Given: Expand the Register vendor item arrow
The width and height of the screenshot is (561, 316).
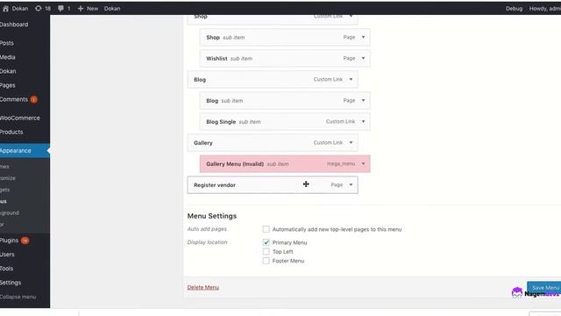Looking at the screenshot, I should pos(351,185).
